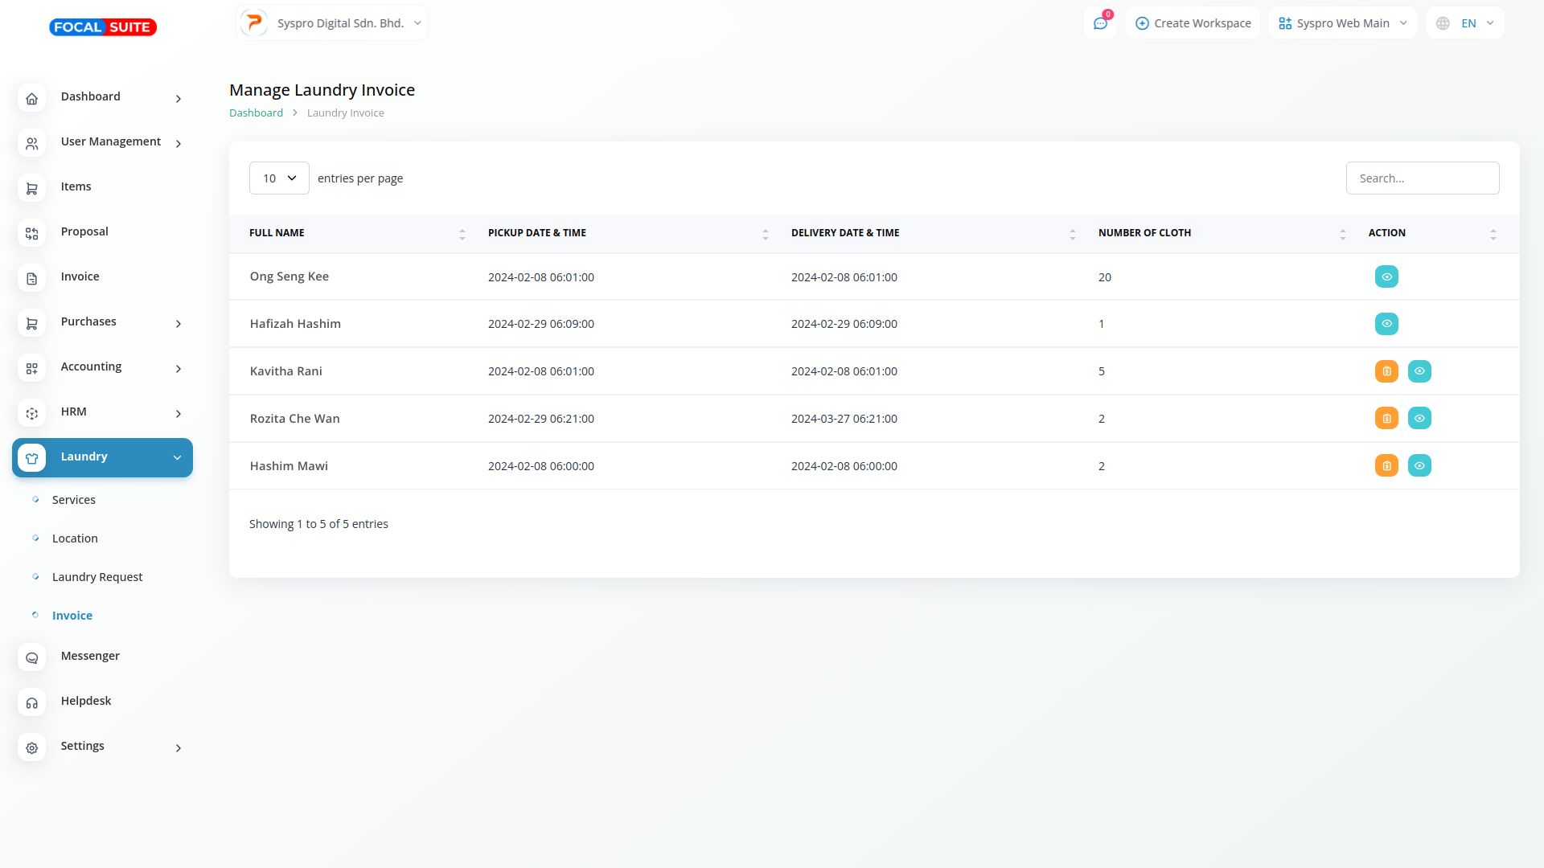Viewport: 1544px width, 868px height.
Task: Click the eye view icon for Ong Seng Kee
Action: click(1386, 277)
